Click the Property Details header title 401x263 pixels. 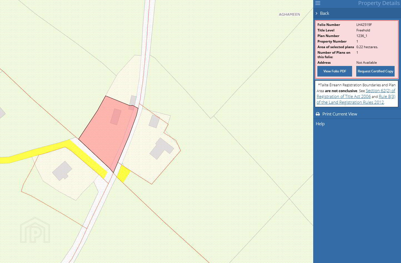point(379,3)
